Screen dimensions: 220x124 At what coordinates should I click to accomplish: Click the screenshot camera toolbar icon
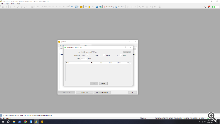[x=159, y=7]
